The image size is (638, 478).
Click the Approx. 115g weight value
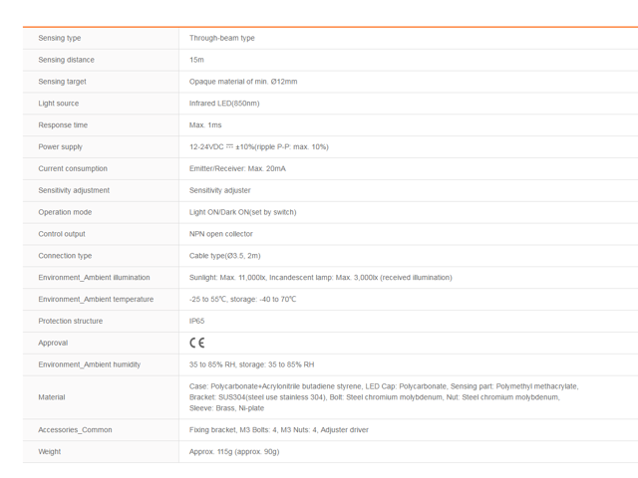click(x=234, y=451)
